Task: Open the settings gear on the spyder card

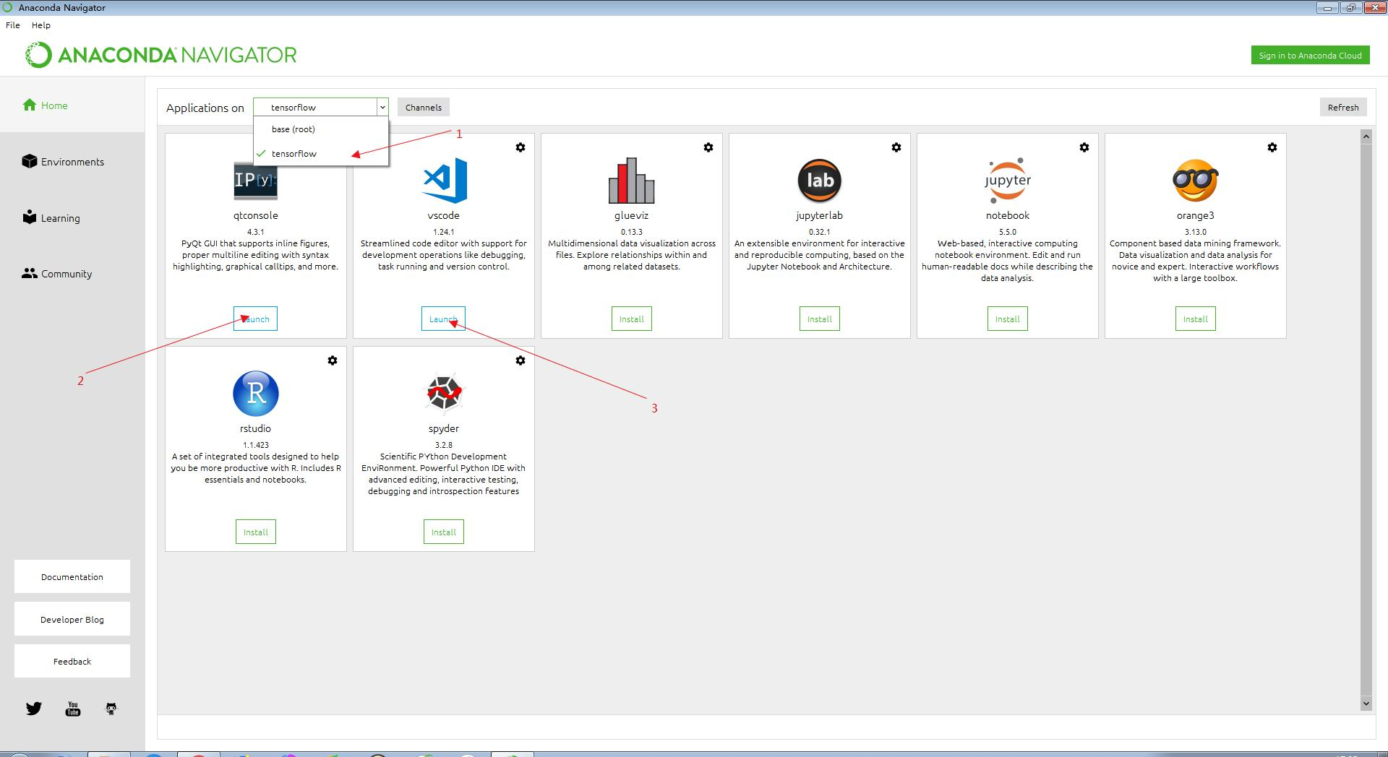Action: coord(520,360)
